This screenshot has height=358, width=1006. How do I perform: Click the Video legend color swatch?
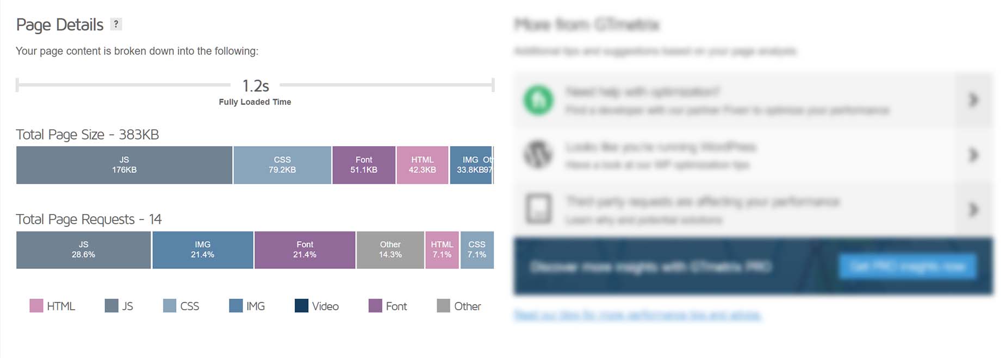coord(301,306)
